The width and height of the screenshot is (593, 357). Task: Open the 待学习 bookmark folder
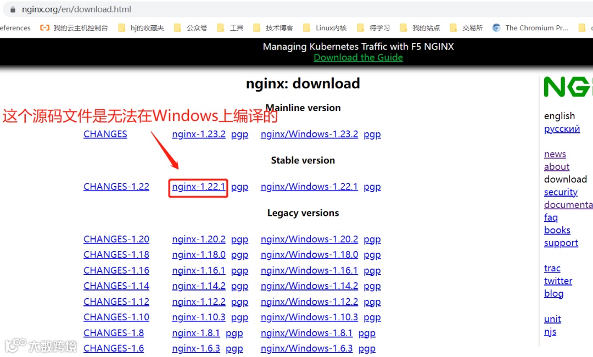point(373,27)
